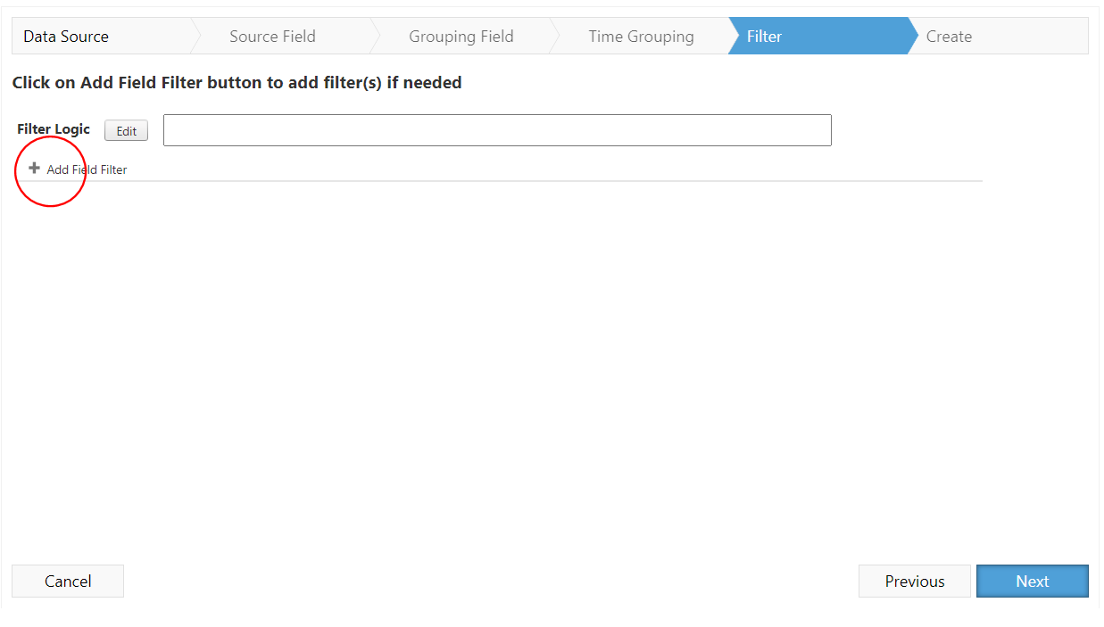
Task: Click the Filter Logic label
Action: [x=54, y=129]
